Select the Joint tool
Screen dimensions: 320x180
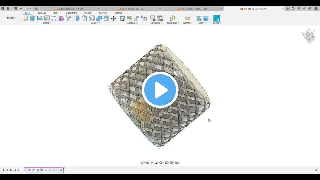click(136, 18)
